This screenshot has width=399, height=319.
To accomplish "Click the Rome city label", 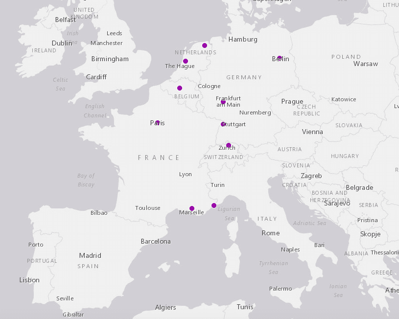I will 271,233.
